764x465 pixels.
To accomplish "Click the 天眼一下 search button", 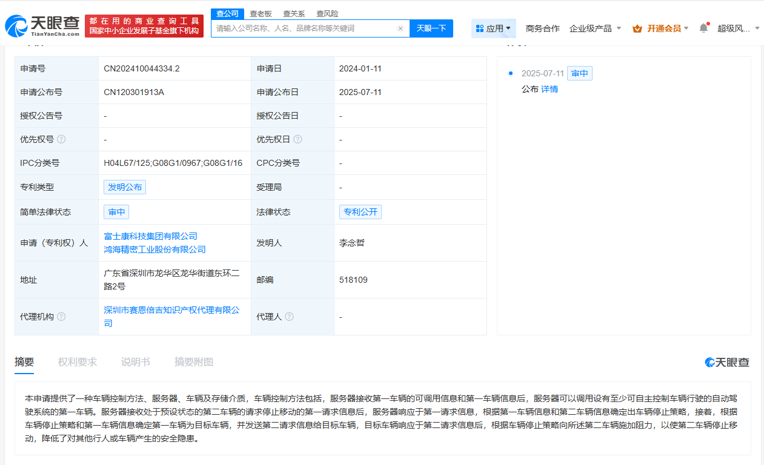I will [x=431, y=28].
